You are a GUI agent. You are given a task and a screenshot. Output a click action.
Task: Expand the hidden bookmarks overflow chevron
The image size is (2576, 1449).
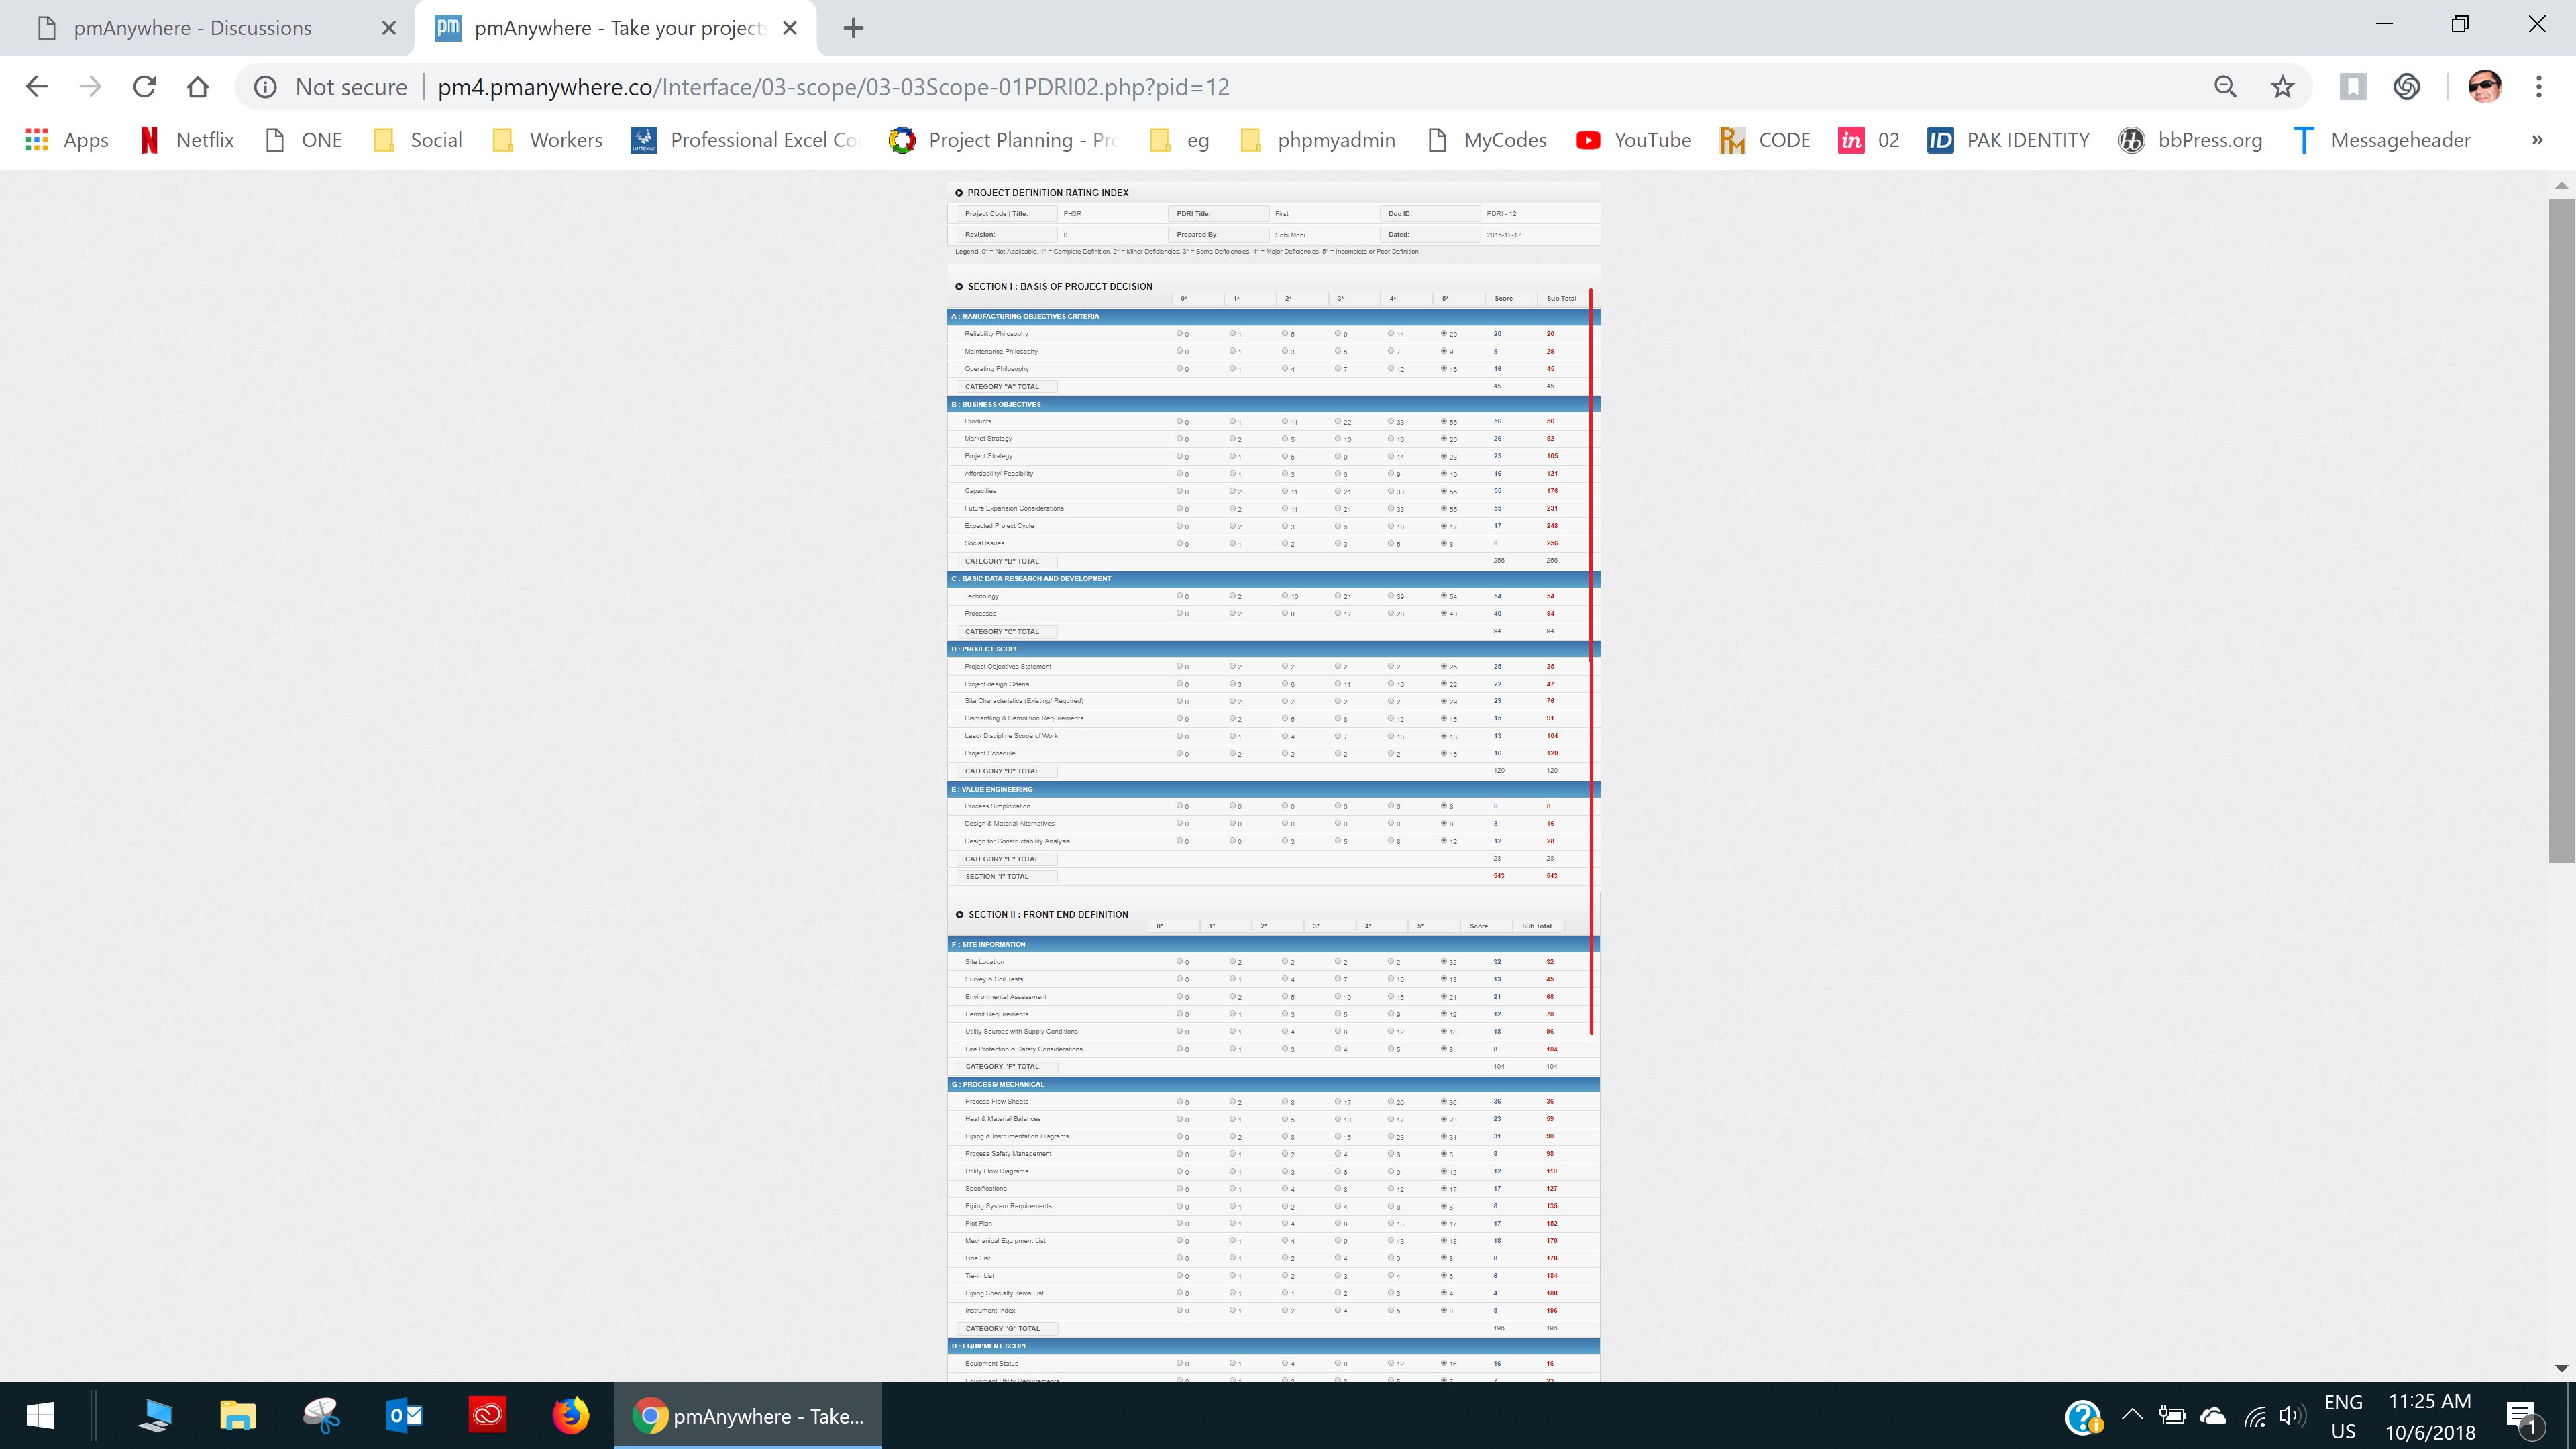click(x=2536, y=140)
